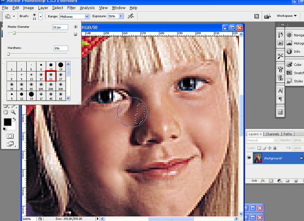Swap foreground and background colors

point(14,119)
